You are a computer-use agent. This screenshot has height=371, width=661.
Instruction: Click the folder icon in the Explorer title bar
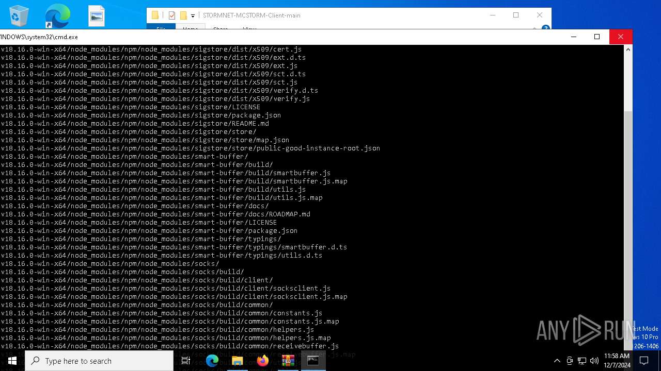[x=155, y=15]
